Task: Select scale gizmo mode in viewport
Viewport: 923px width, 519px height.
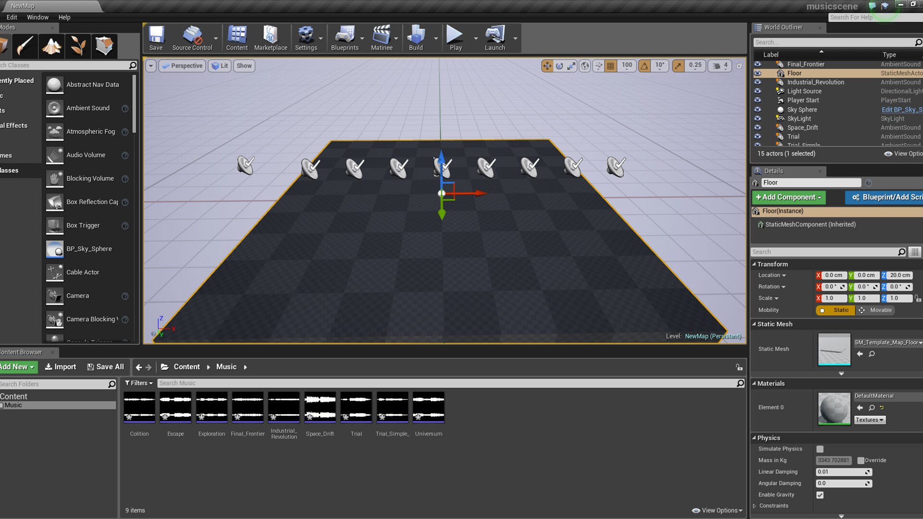Action: click(571, 66)
